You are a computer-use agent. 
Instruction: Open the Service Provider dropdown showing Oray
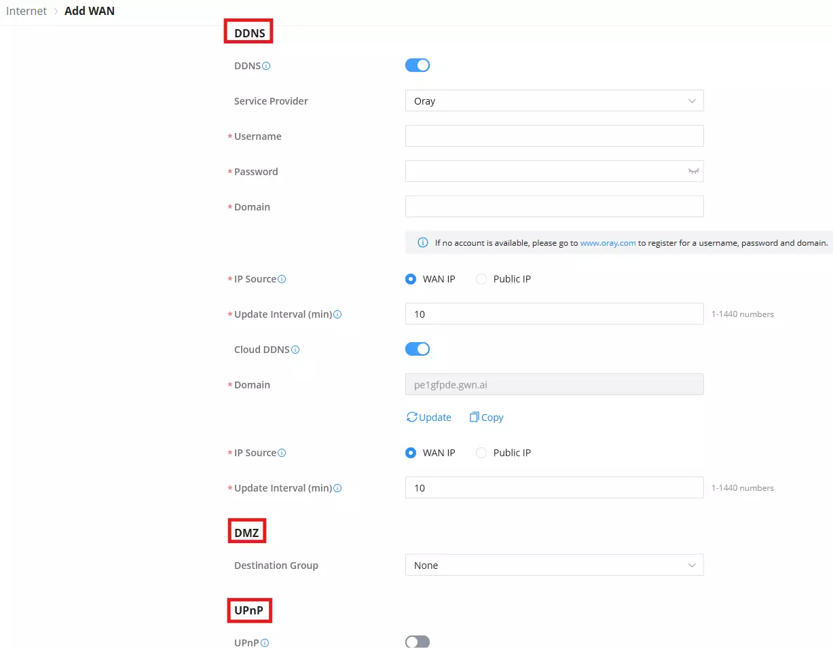point(554,101)
